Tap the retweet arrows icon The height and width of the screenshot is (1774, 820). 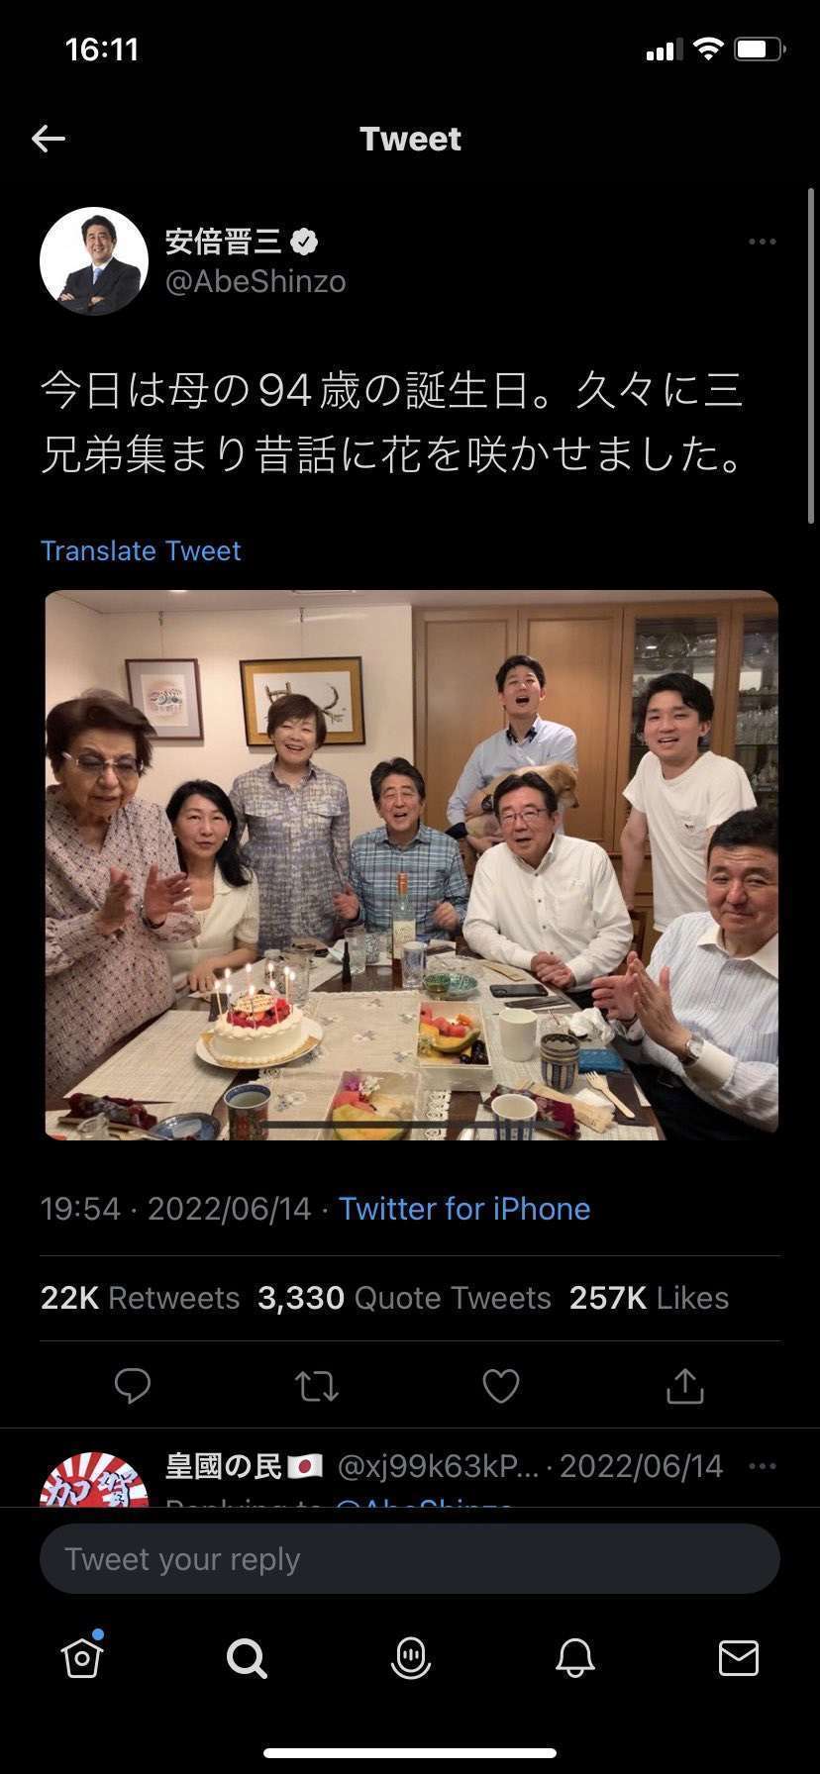[x=317, y=1386]
